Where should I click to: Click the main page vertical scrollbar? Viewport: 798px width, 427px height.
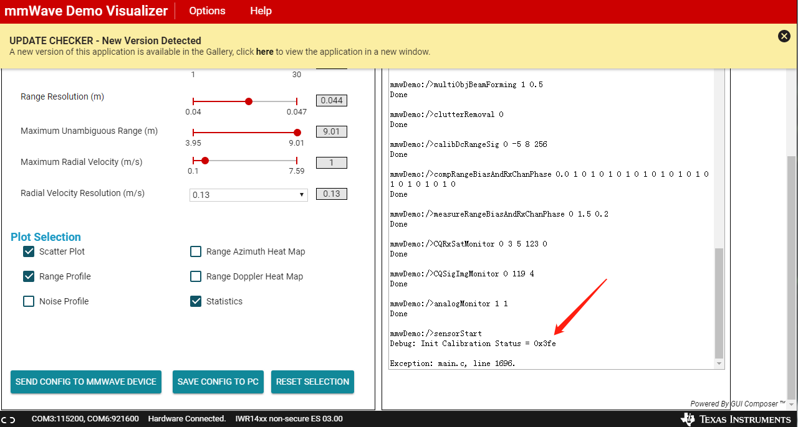(792, 277)
